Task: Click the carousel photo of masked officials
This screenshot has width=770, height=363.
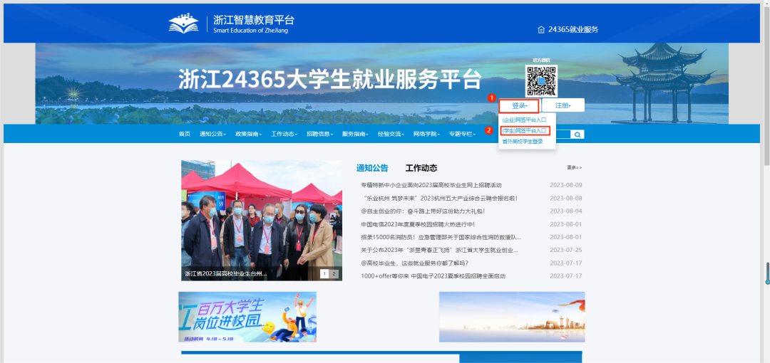Action: coord(261,220)
